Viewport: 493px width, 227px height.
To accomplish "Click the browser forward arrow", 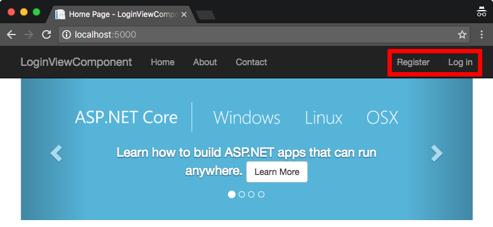I will coord(29,34).
